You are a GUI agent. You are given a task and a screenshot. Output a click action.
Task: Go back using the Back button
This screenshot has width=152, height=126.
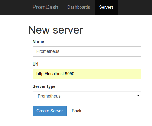(76, 111)
